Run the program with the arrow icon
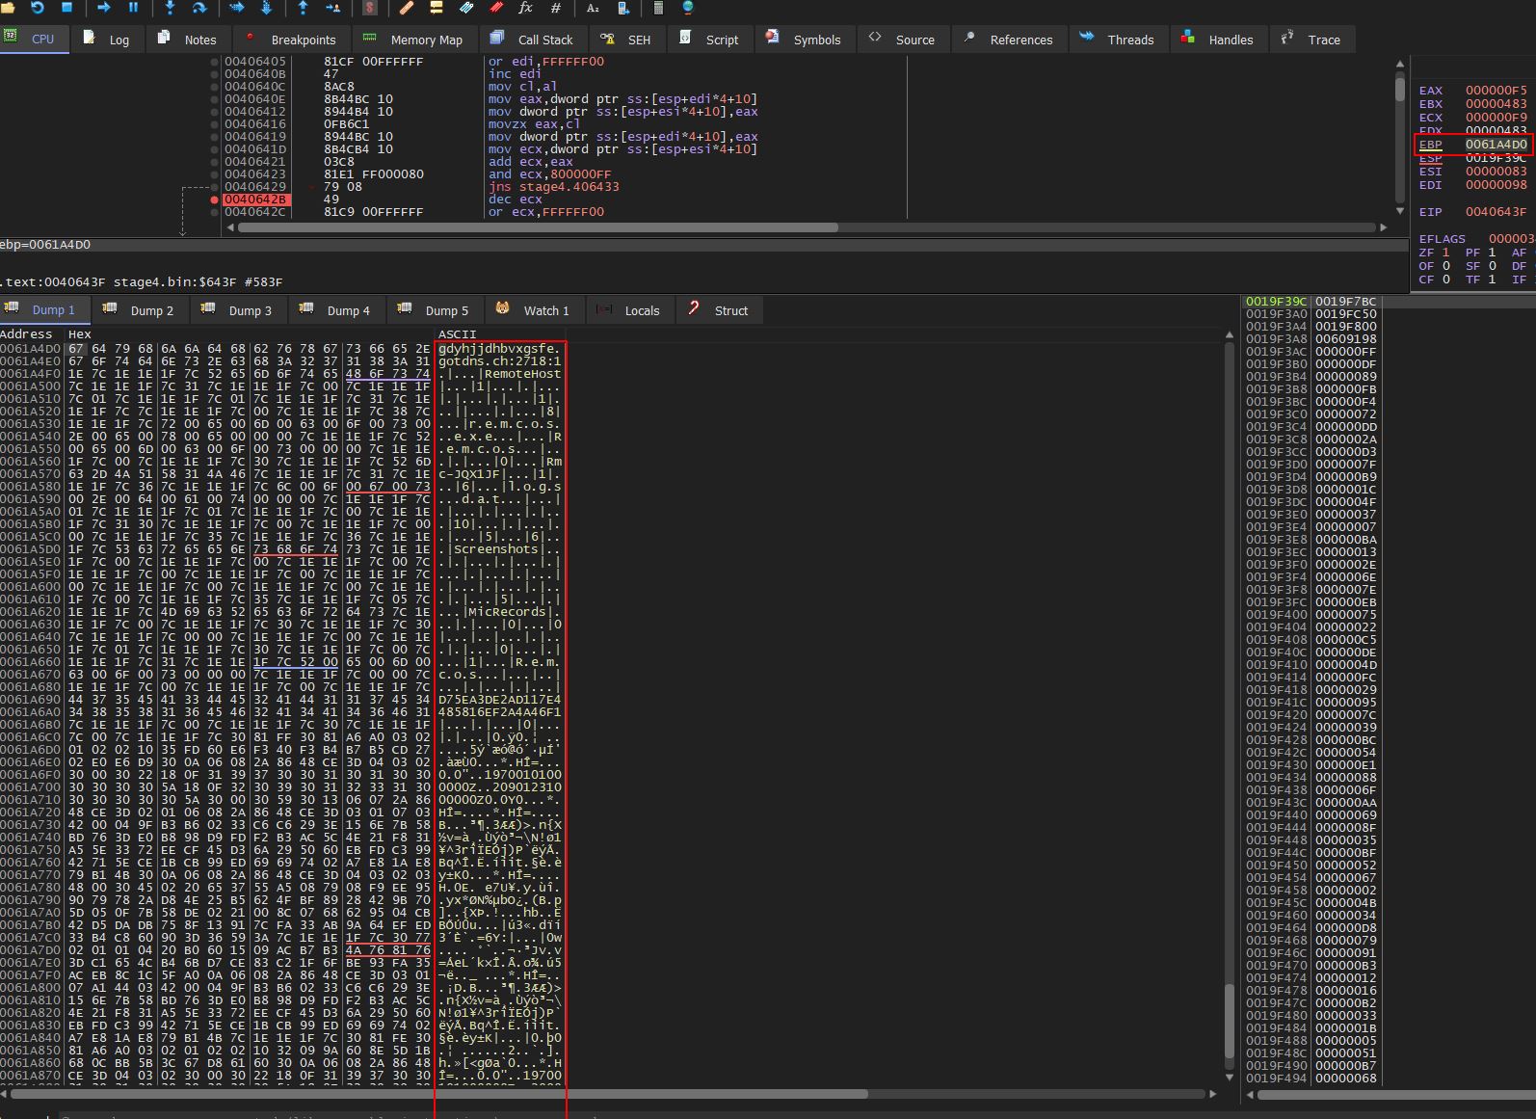The width and height of the screenshot is (1536, 1119). (x=103, y=7)
